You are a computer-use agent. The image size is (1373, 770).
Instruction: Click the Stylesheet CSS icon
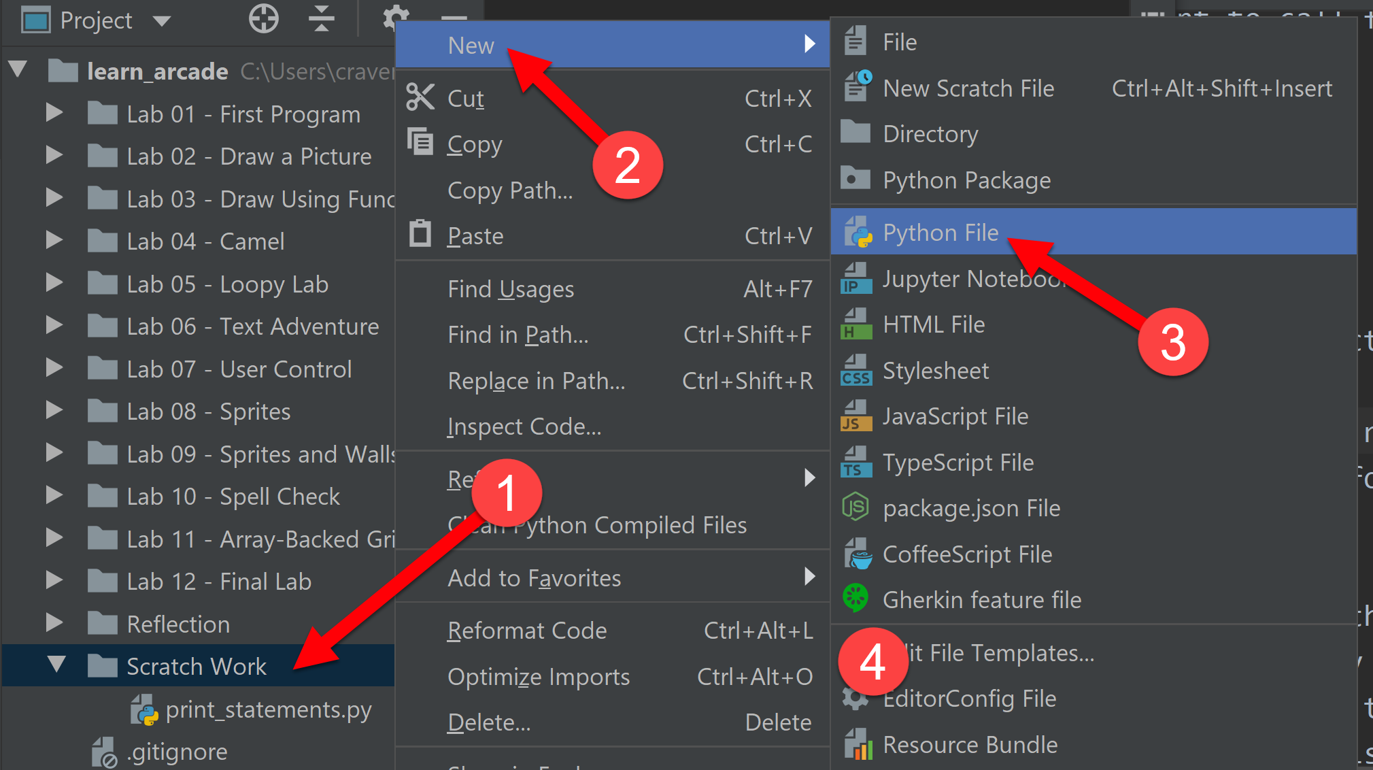coord(856,370)
